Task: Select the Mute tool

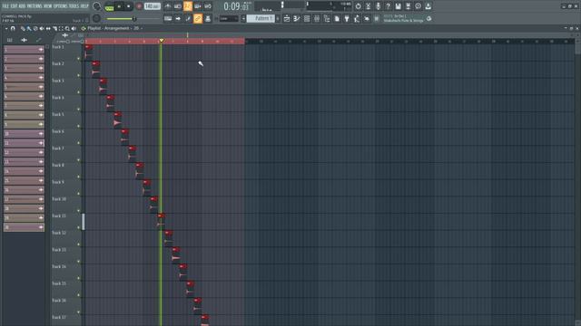Action: pyautogui.click(x=42, y=28)
